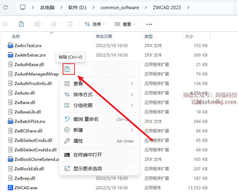Viewport: 238px width, 194px height.
Task: Go to 软件 (D:) in the address bar
Action: pos(77,7)
